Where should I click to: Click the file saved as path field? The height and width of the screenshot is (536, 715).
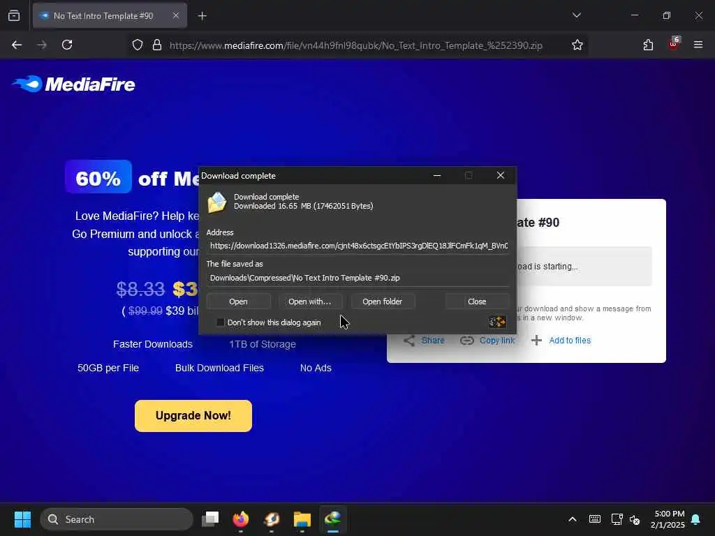[358, 278]
